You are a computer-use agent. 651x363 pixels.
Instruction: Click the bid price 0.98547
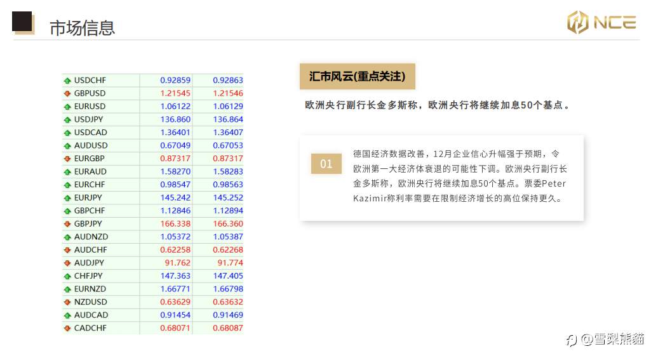(175, 185)
